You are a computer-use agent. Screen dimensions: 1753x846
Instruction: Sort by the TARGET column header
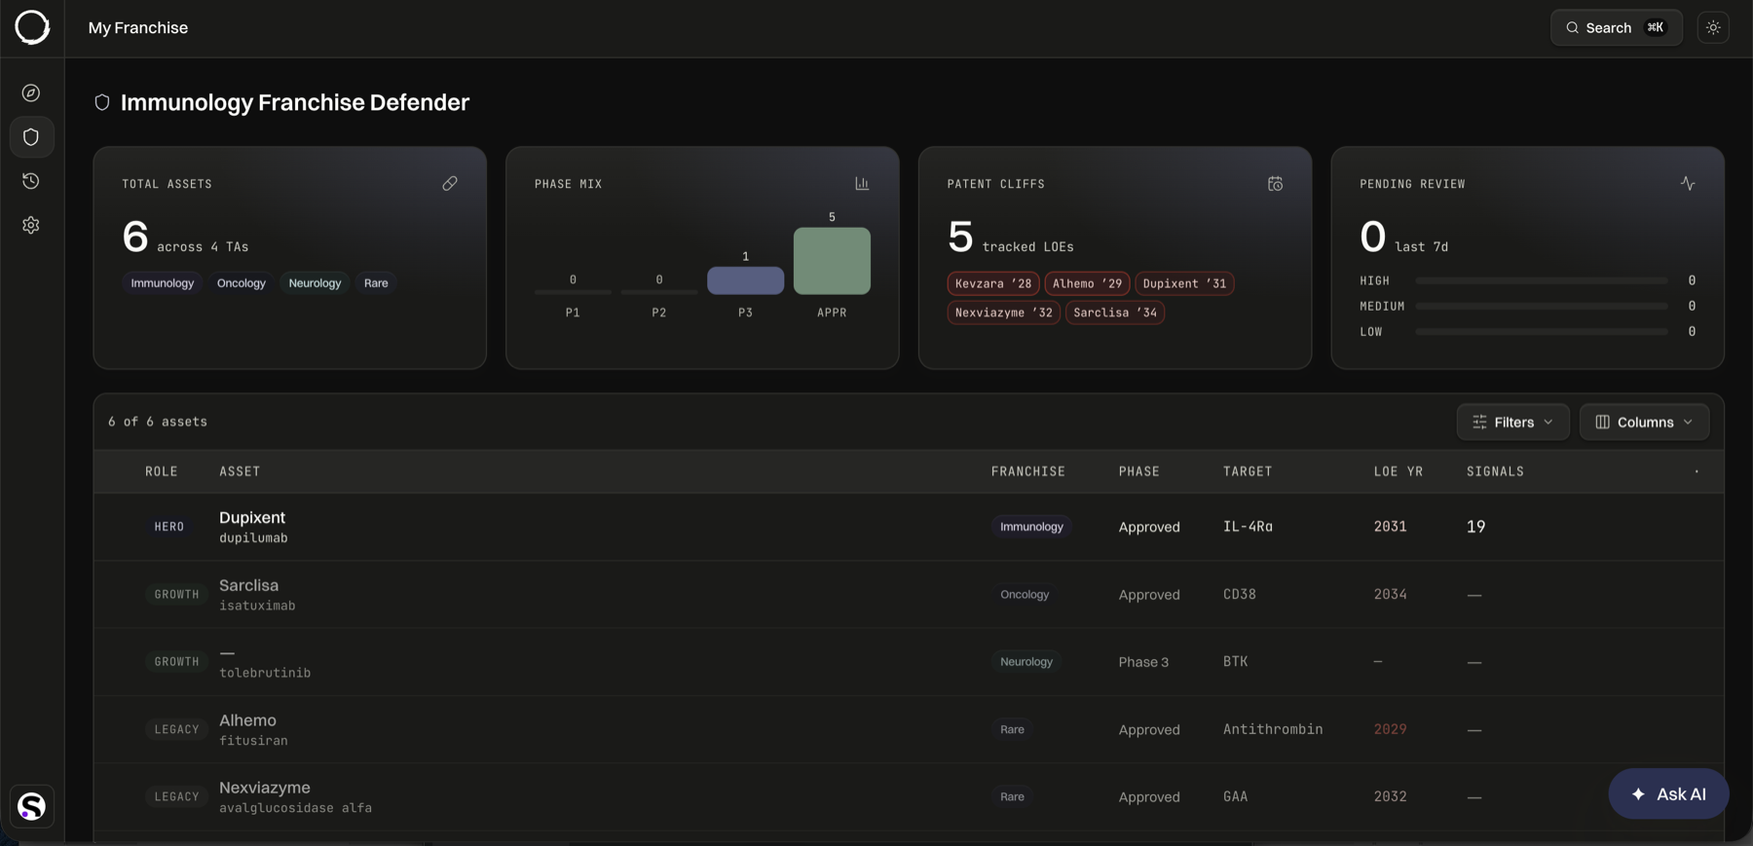pyautogui.click(x=1248, y=471)
